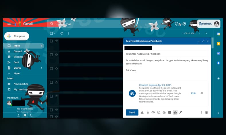Expand compose window to full screen
The width and height of the screenshot is (226, 135).
point(203,41)
